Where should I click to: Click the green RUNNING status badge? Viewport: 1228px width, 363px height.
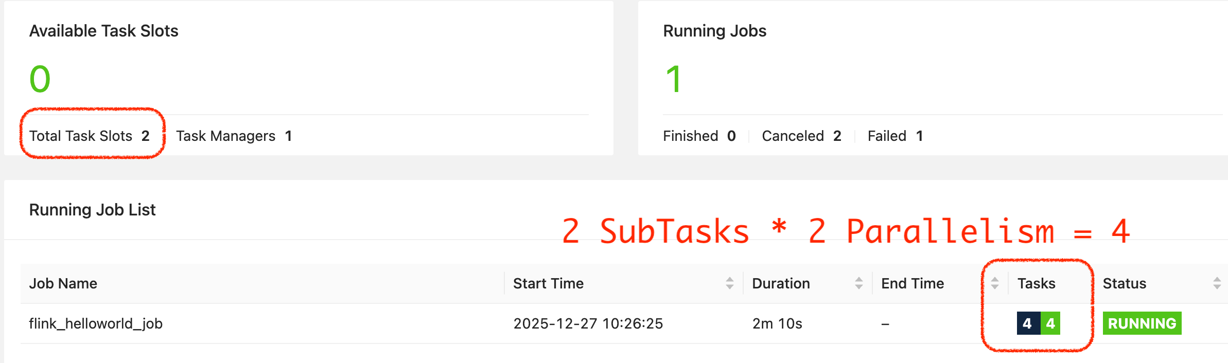pyautogui.click(x=1142, y=323)
